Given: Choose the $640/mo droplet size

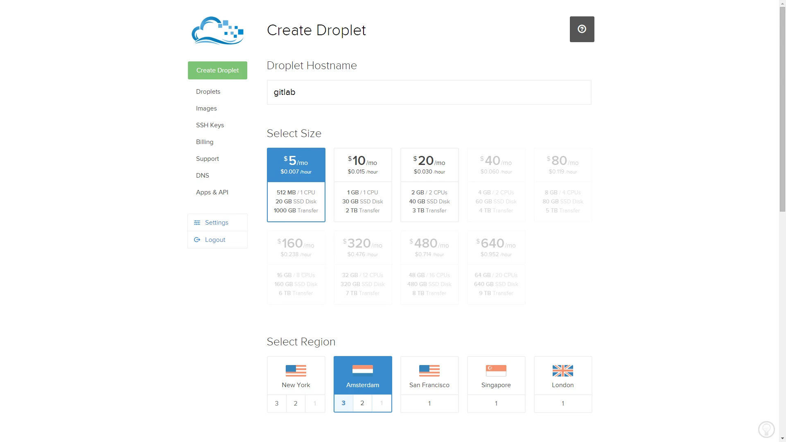Looking at the screenshot, I should click(x=496, y=268).
